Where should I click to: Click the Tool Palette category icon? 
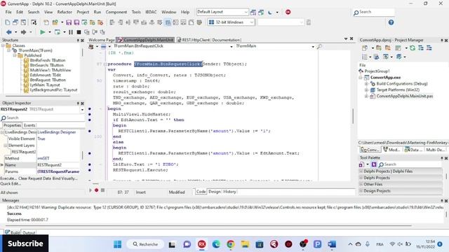(x=361, y=164)
